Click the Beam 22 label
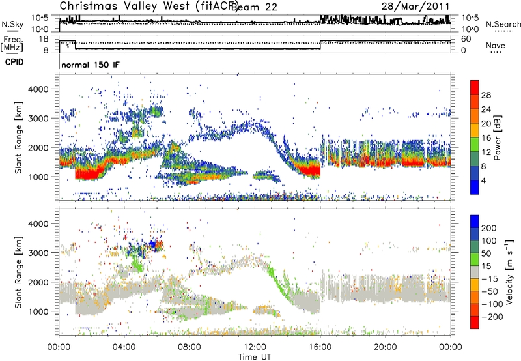 254,7
